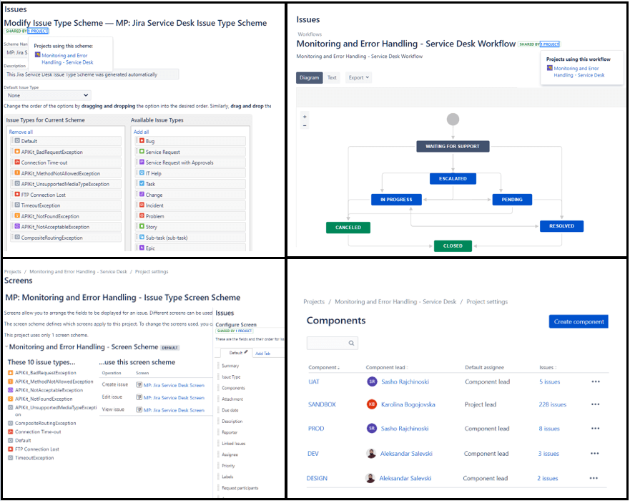This screenshot has width=630, height=501.
Task: Click the Bug issue type icon
Action: pyautogui.click(x=142, y=141)
